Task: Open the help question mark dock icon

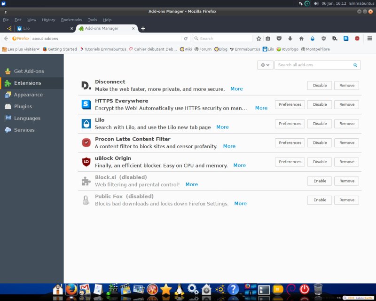Action: (233, 289)
